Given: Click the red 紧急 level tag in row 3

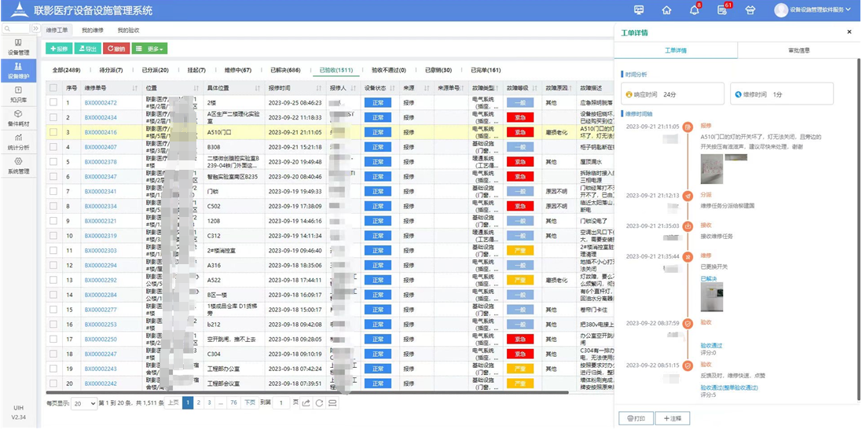Looking at the screenshot, I should pyautogui.click(x=519, y=133).
